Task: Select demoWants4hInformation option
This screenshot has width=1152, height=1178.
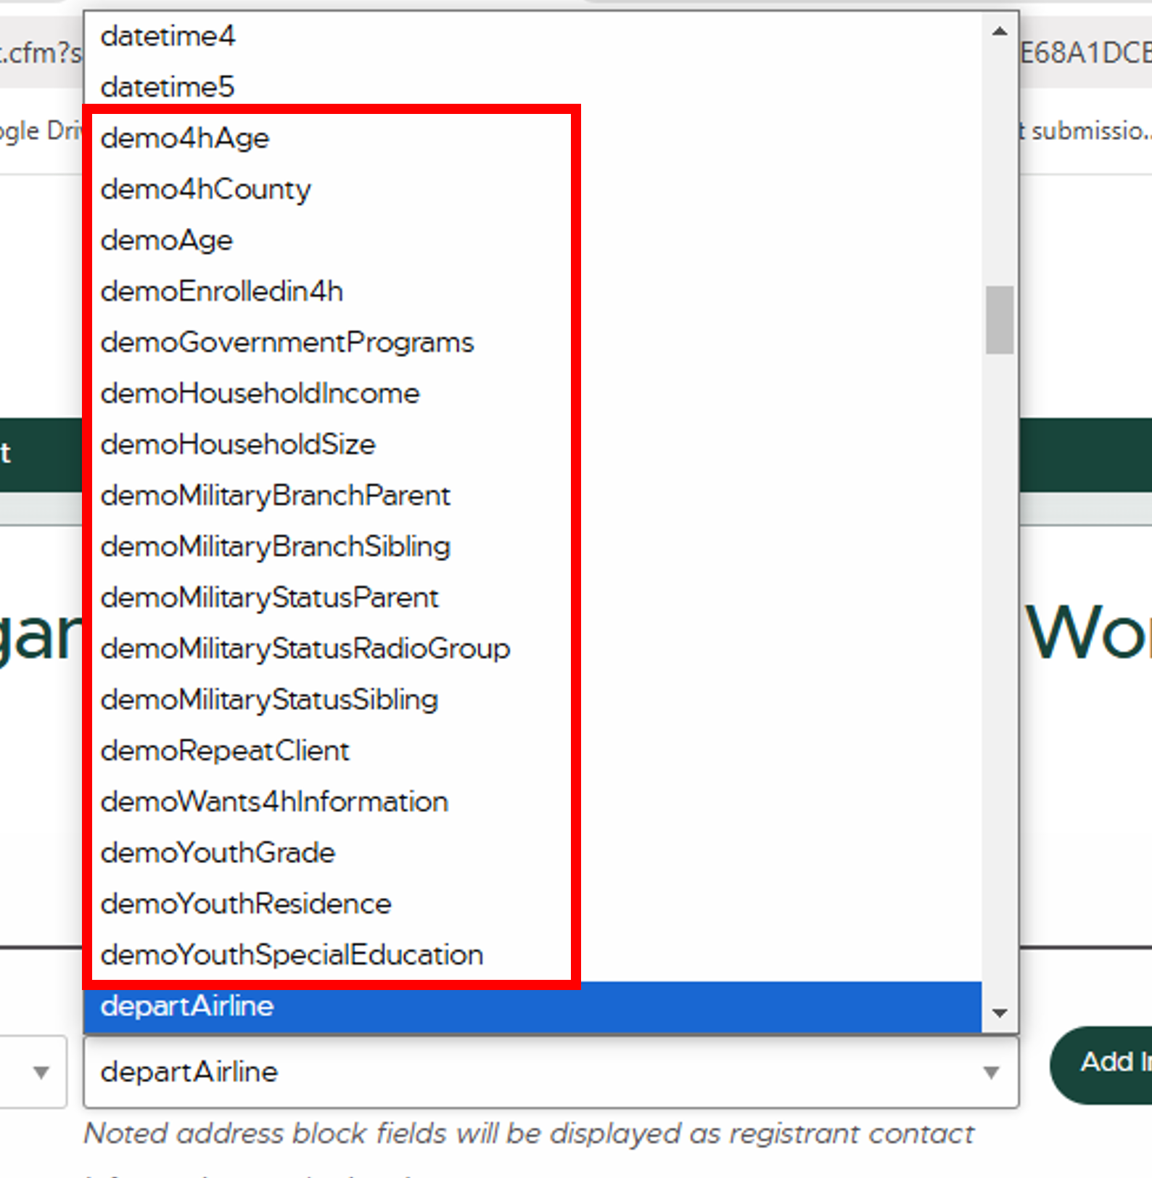Action: pos(274,802)
